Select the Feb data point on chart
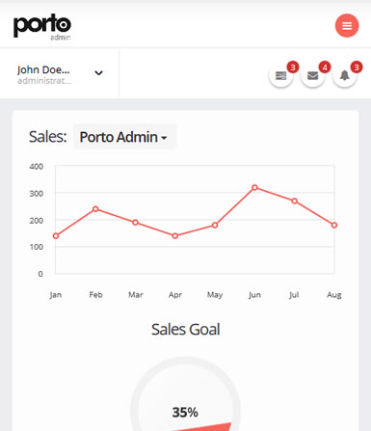Screen dimensions: 371x431 coord(95,209)
